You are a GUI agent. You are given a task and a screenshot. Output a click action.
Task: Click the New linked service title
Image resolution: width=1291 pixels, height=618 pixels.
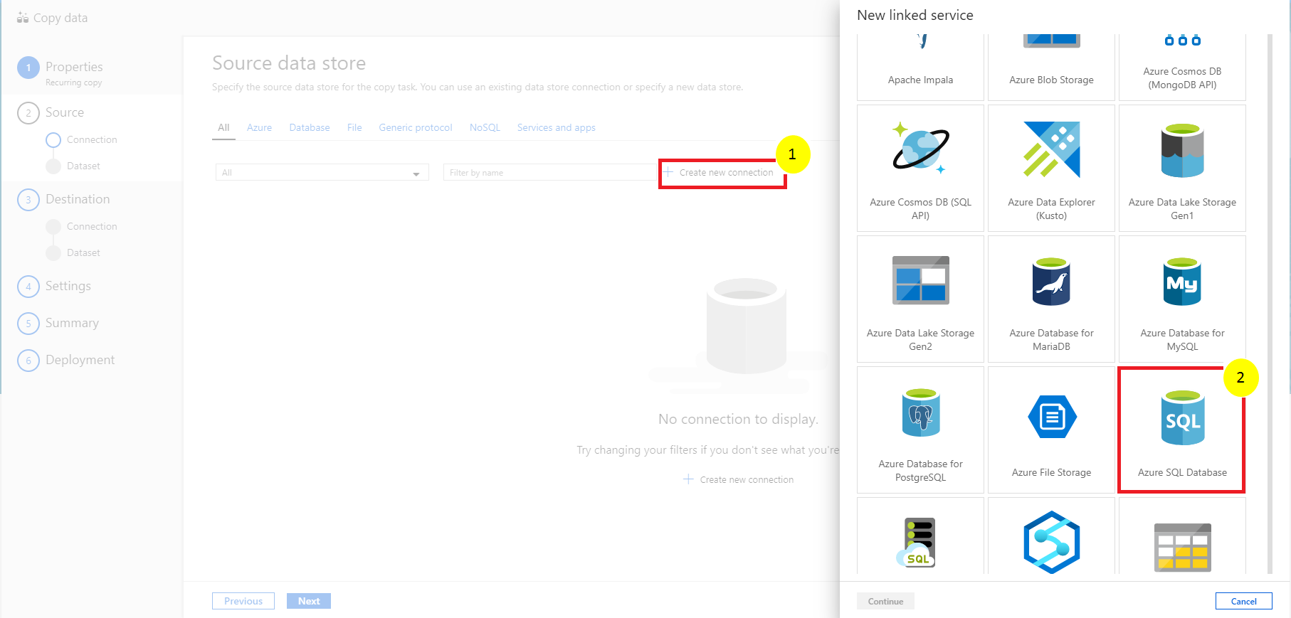(x=915, y=15)
